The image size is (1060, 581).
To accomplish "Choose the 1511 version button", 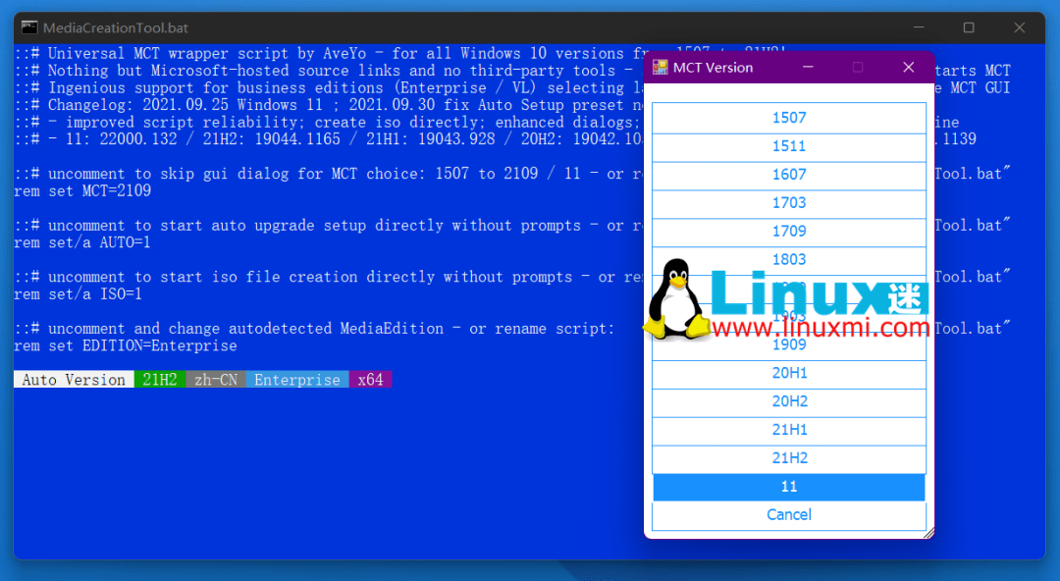I will (789, 146).
